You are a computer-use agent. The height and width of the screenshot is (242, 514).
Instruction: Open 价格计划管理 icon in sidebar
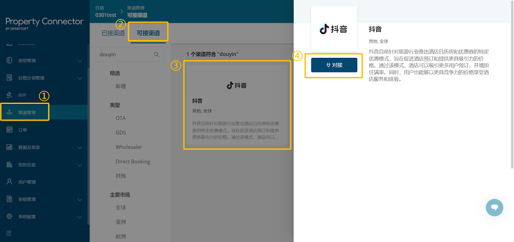pos(9,78)
